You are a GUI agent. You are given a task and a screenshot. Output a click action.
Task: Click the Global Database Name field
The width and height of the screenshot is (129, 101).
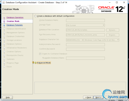tap(85, 20)
